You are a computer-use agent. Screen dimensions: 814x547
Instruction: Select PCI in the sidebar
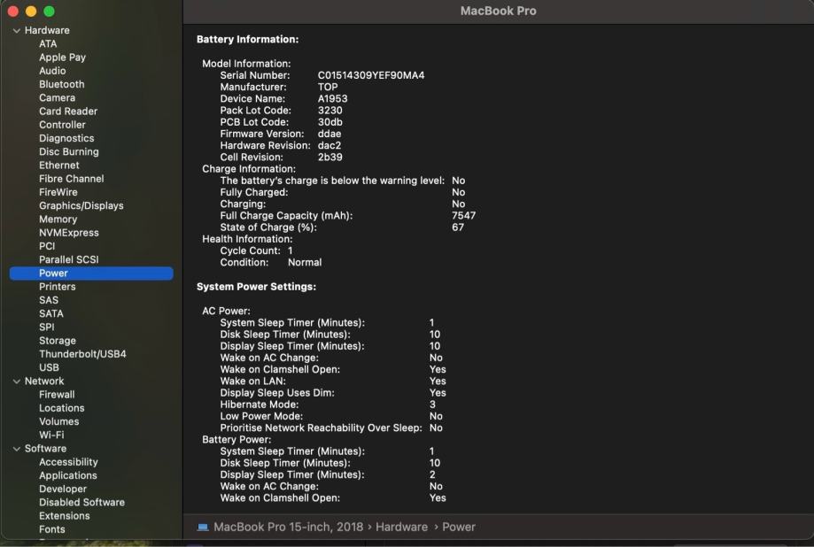[47, 247]
